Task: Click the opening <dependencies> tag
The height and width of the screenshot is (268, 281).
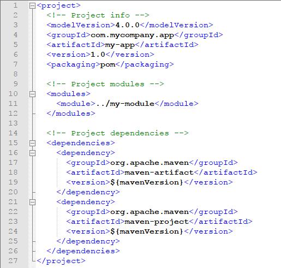Action: 81,143
